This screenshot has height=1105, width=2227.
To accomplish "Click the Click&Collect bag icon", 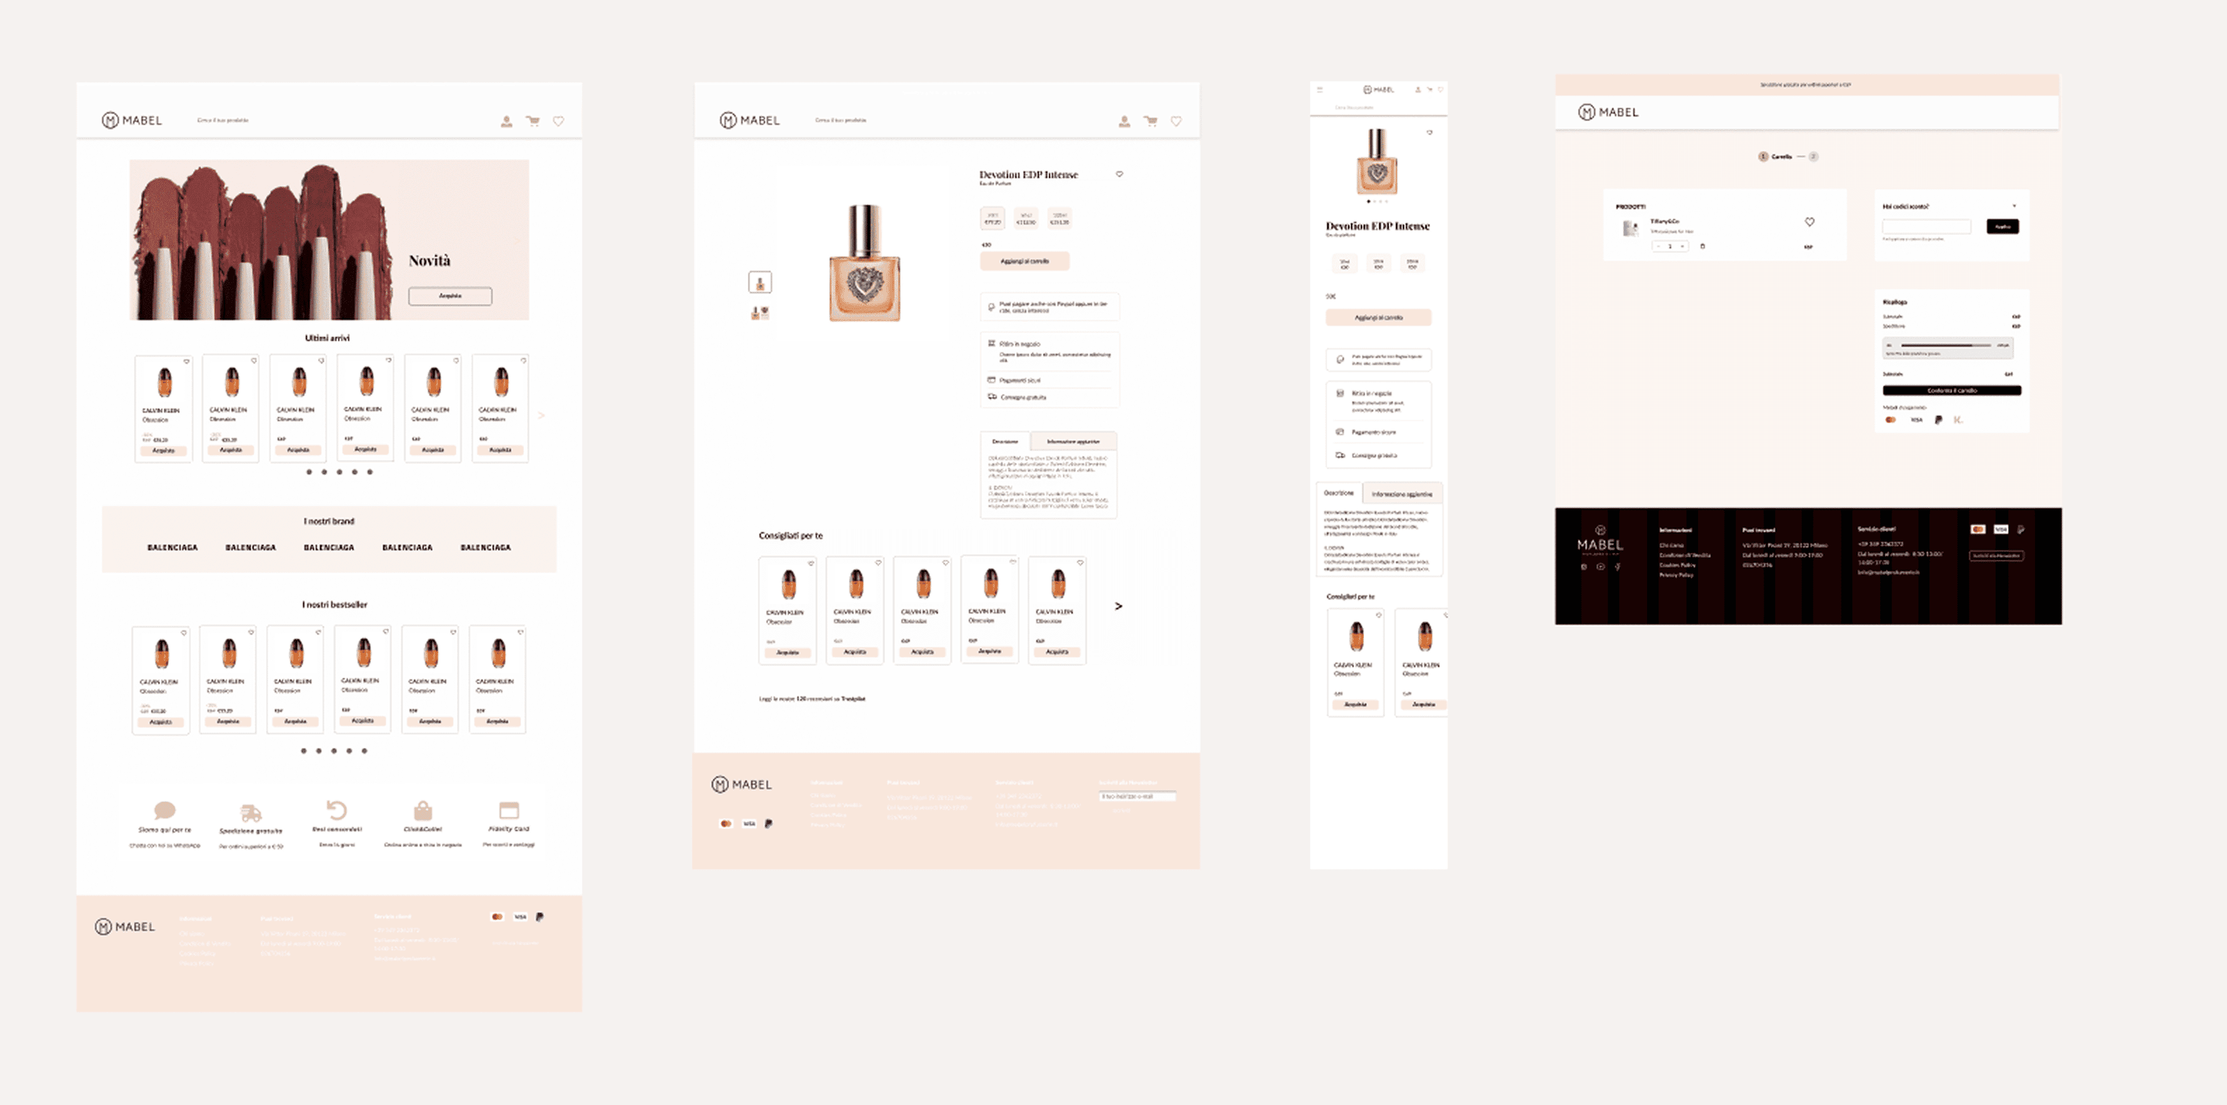I will tap(423, 810).
